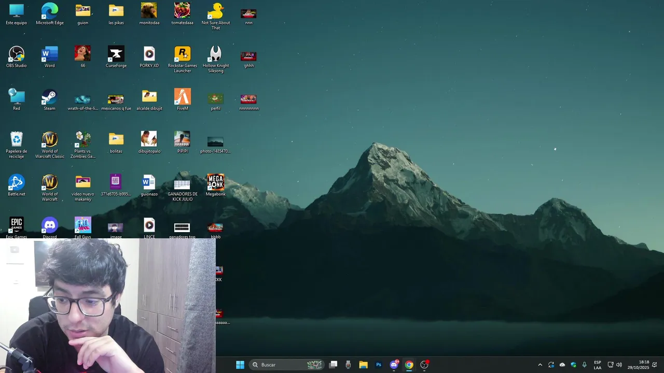The image size is (664, 373).
Task: Open the Este equipo desktop icon
Action: pos(17,14)
